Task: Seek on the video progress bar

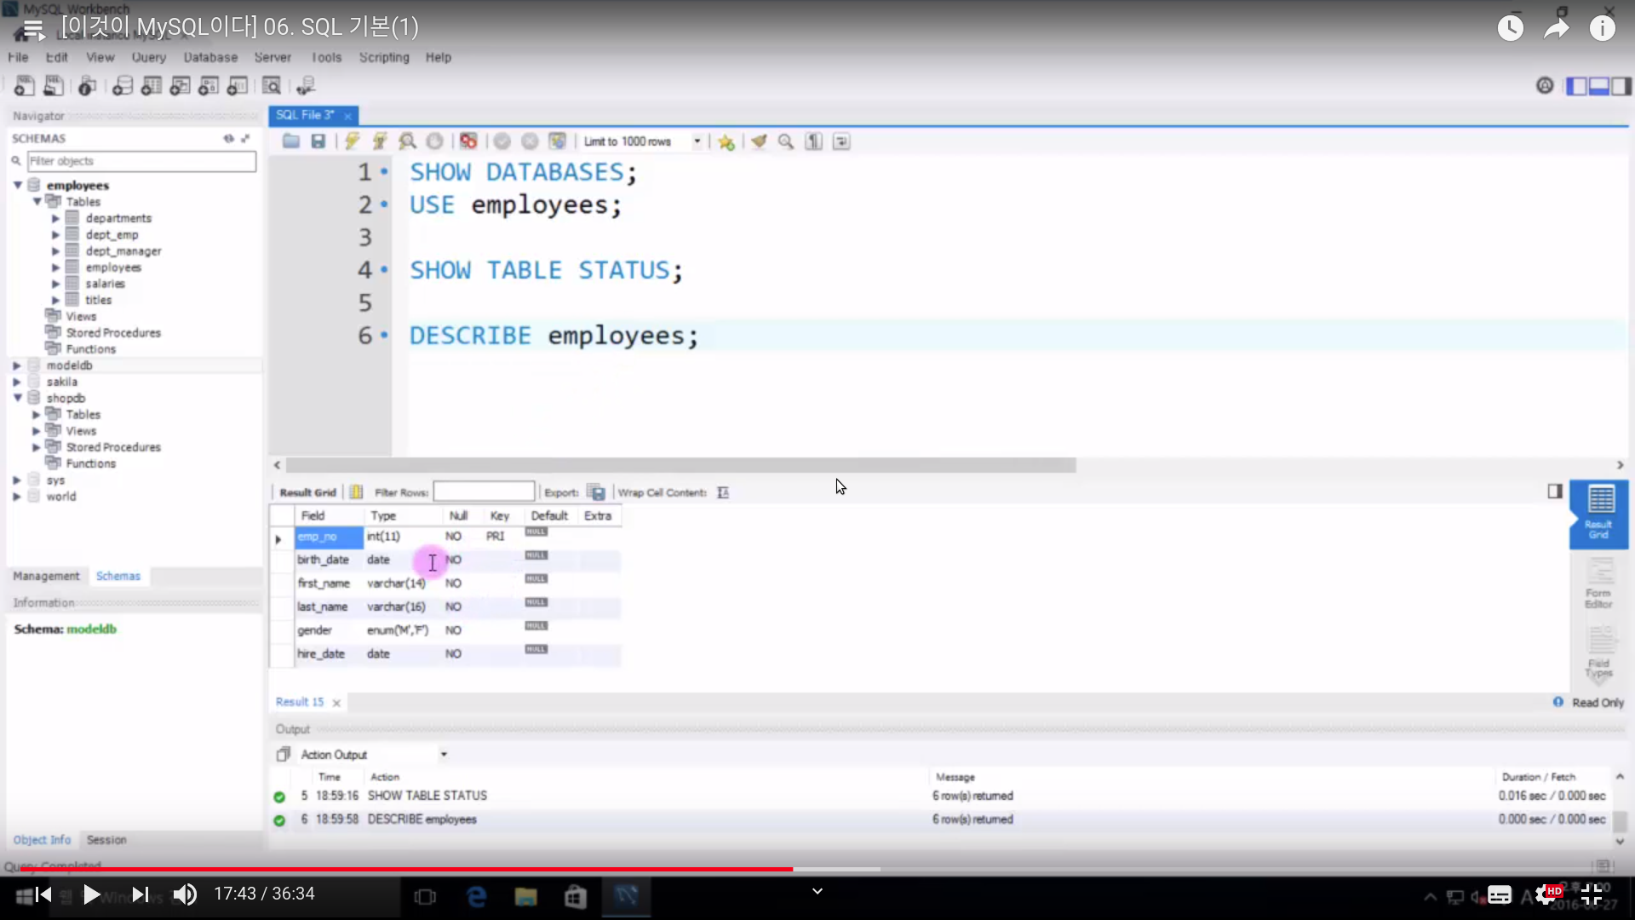Action: point(817,870)
